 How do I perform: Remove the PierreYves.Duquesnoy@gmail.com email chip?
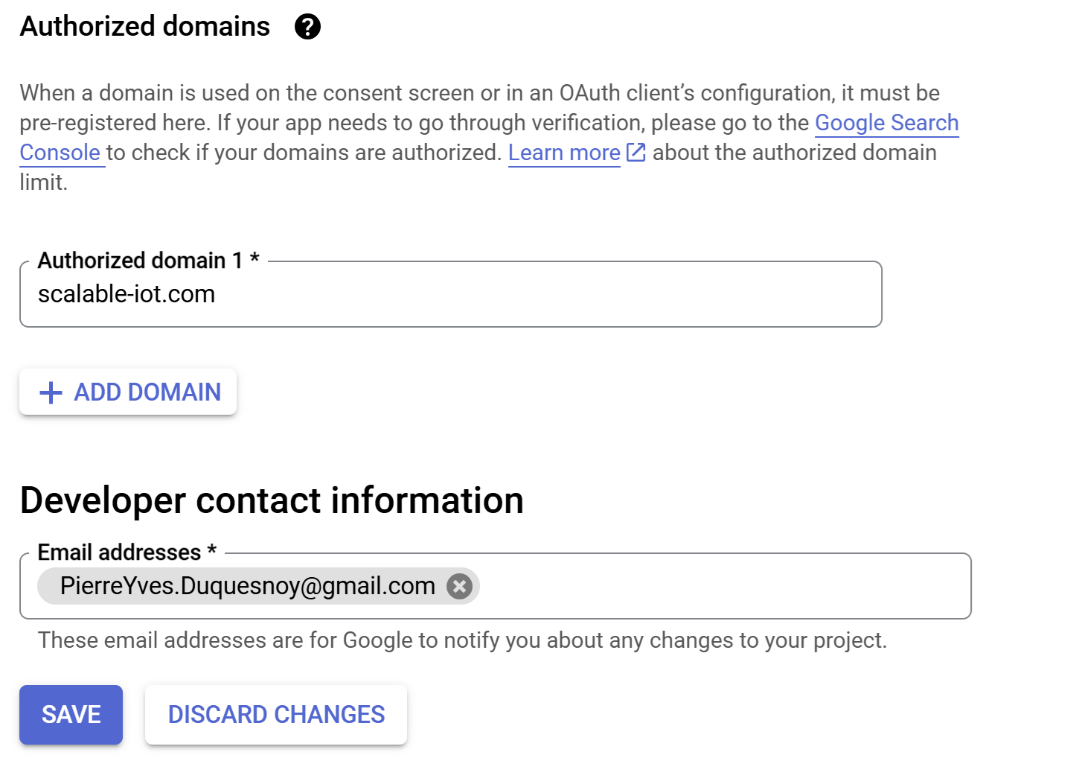click(459, 587)
